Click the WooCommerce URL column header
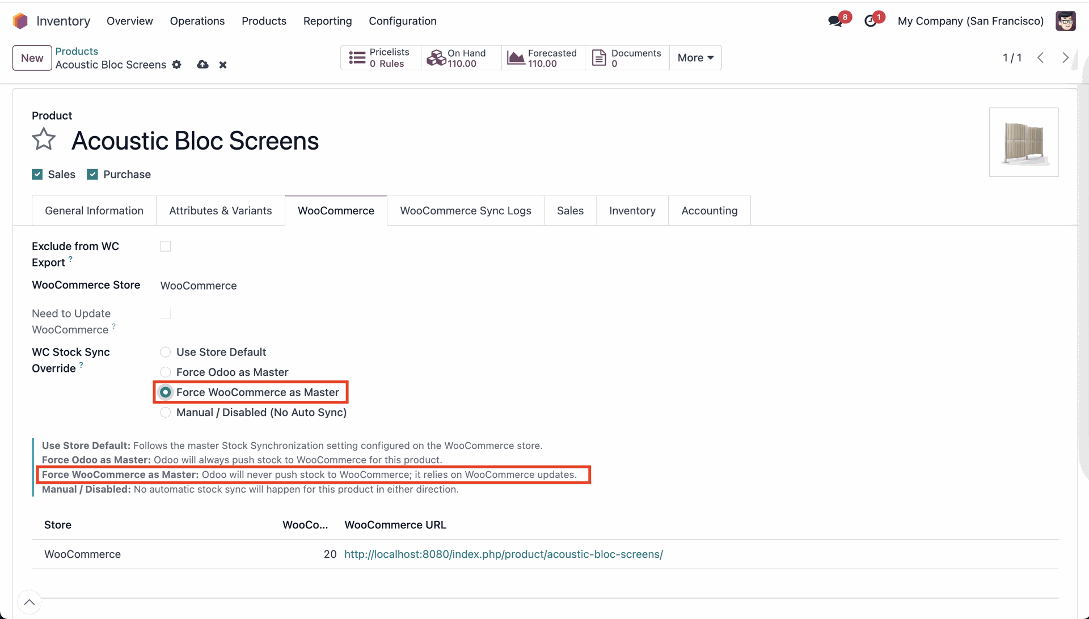This screenshot has width=1089, height=619. tap(395, 525)
